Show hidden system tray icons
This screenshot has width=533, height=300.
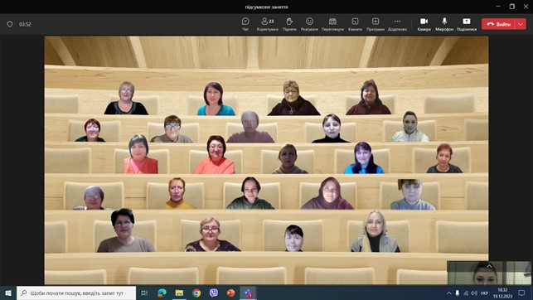449,293
